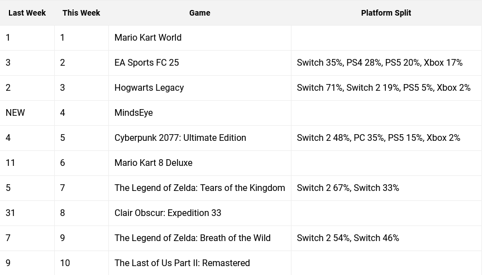Click the Hogwarts Legacy game name
The image size is (483, 275).
pos(149,88)
